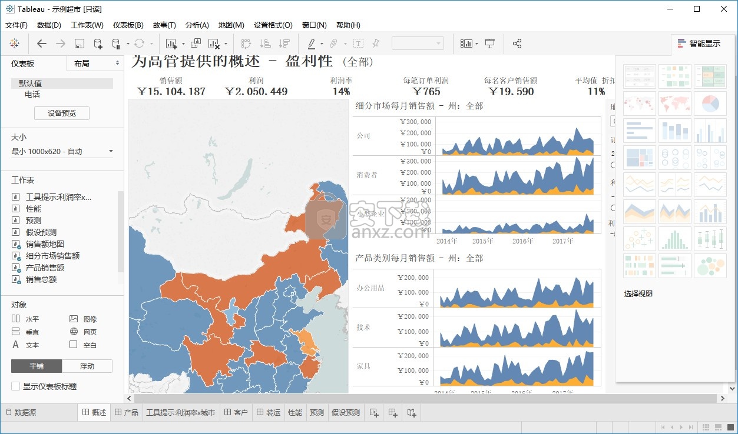
Task: Click the clear sheet icon
Action: point(214,44)
